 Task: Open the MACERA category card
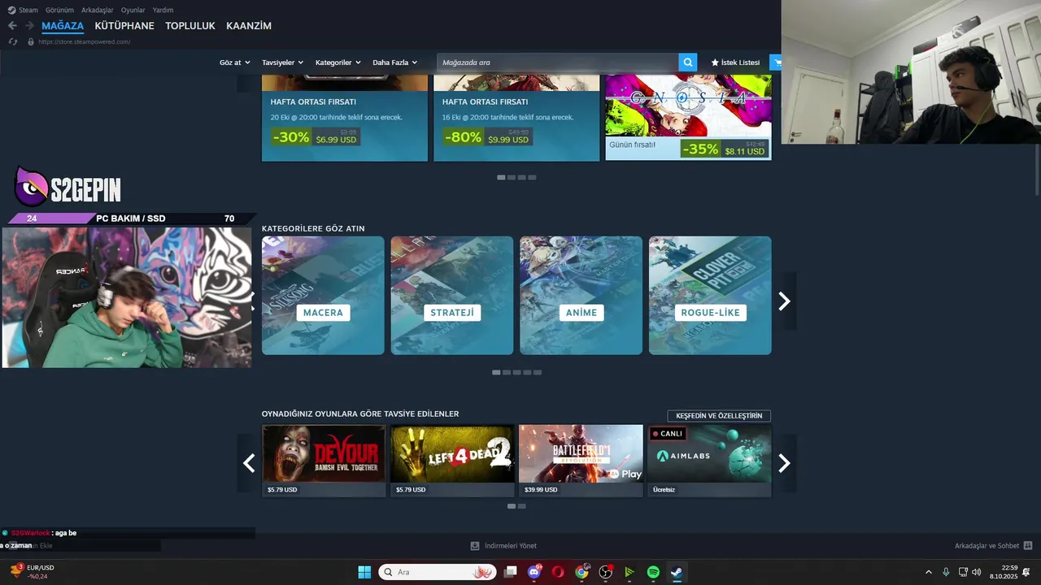tap(323, 296)
